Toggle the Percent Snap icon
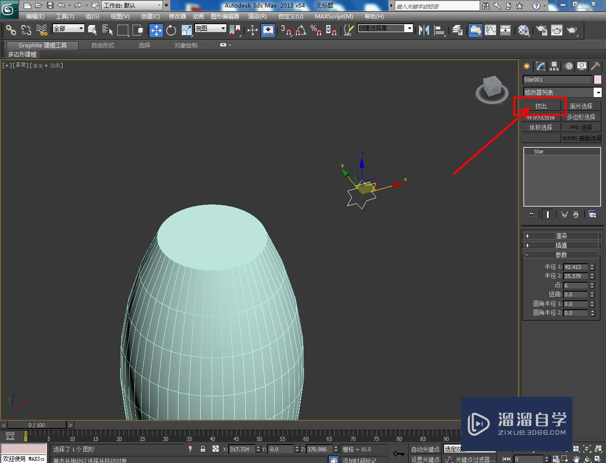 coord(316,30)
